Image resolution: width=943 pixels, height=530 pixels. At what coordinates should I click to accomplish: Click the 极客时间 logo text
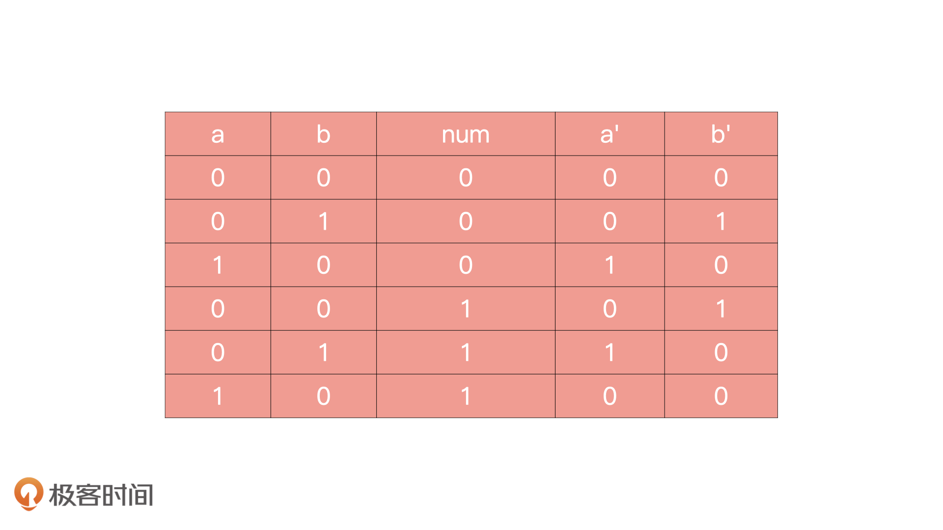[x=101, y=495]
